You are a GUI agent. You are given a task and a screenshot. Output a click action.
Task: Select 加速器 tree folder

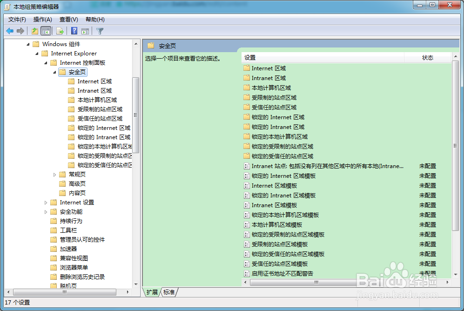pyautogui.click(x=68, y=249)
